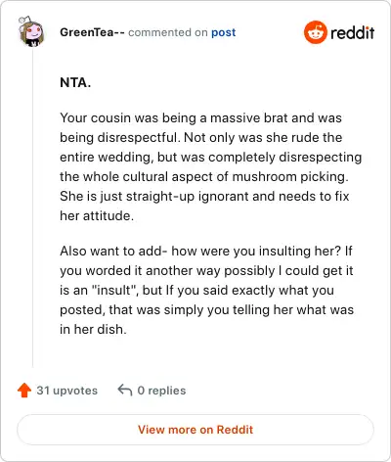391x462 pixels.
Task: Click the bold 'NTA.' verdict text
Action: [75, 82]
